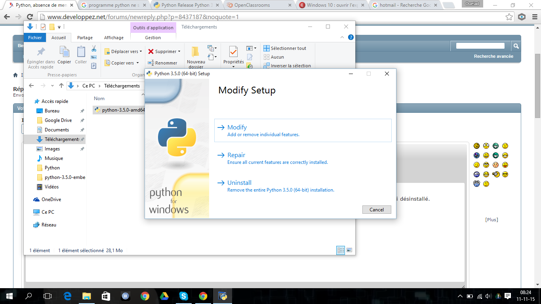Click the red Supprimer X icon
Screen dimensions: 541x304
pyautogui.click(x=151, y=51)
